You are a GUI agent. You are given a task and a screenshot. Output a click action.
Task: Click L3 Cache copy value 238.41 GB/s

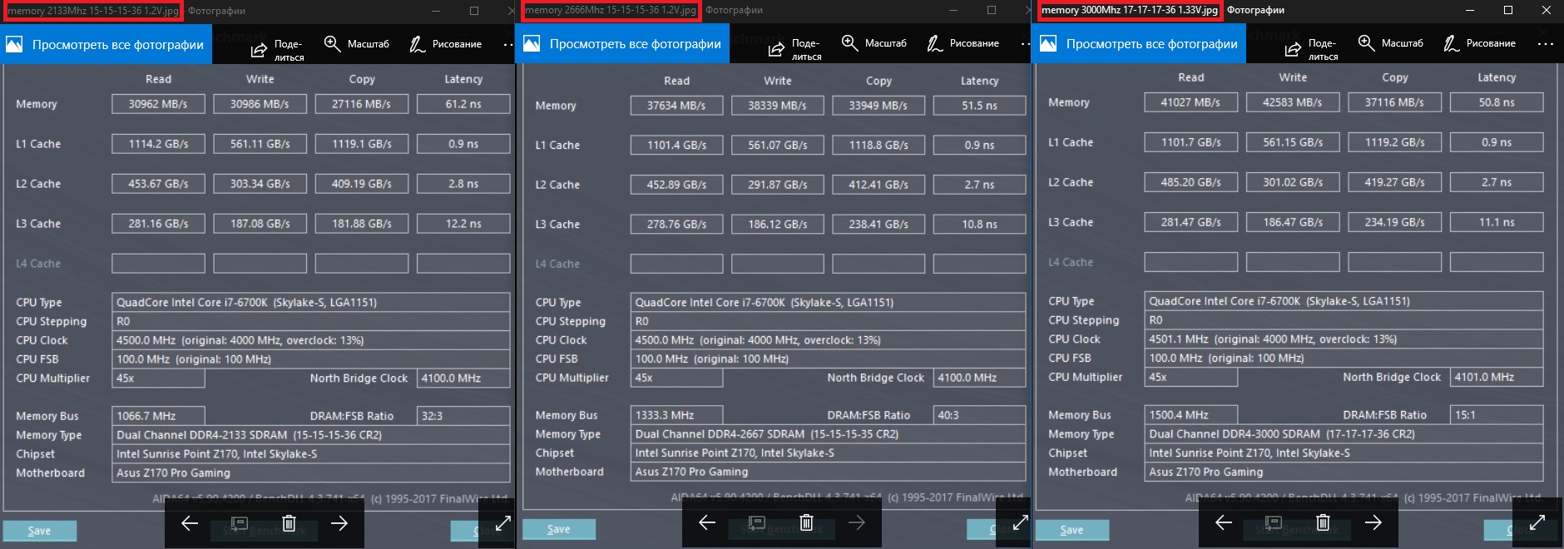879,225
